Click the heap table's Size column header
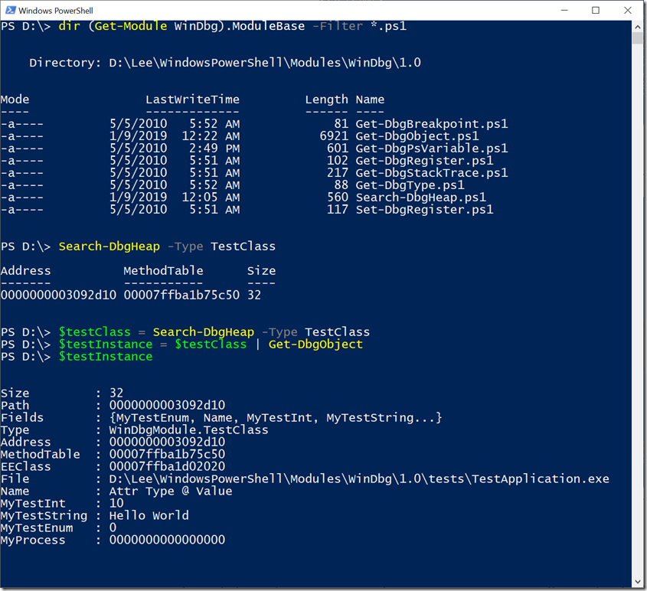The height and width of the screenshot is (591, 647). tap(261, 270)
